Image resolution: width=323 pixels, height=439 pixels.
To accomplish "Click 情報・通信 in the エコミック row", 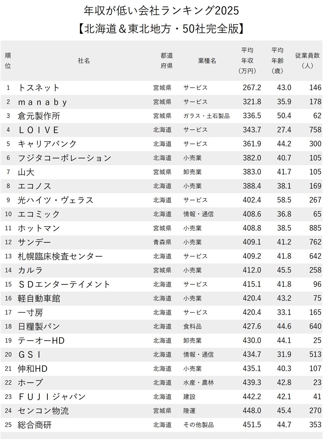I will [x=198, y=214].
